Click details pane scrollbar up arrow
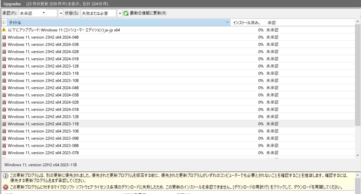 tap(358, 175)
